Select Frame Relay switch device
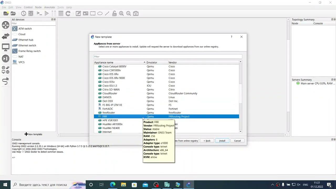The height and width of the screenshot is (189, 336). [29, 51]
